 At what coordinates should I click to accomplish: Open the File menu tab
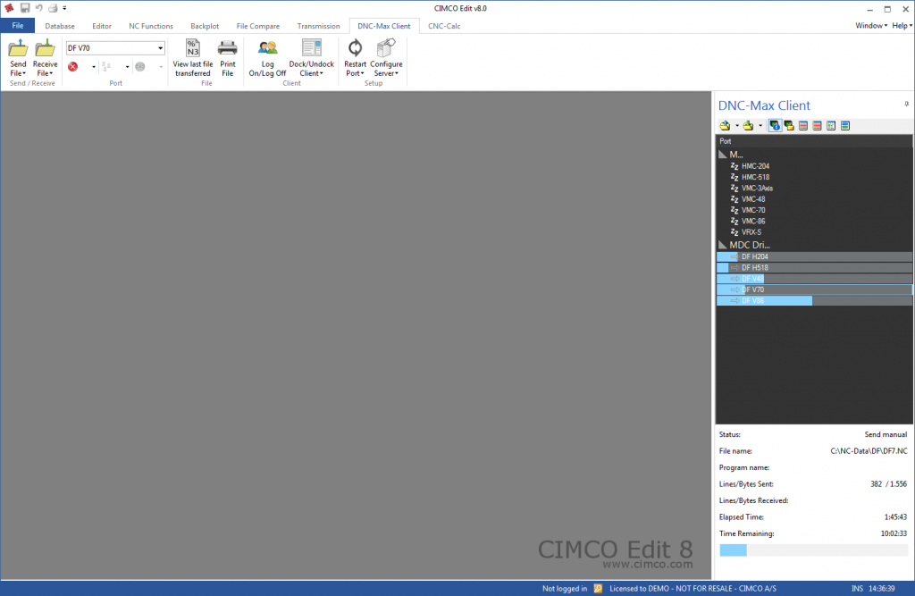coord(18,26)
